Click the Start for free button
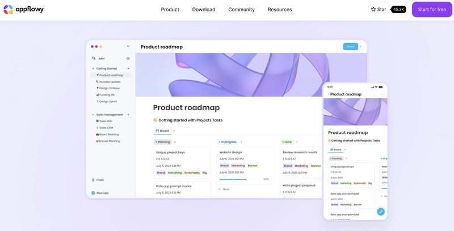 (432, 10)
